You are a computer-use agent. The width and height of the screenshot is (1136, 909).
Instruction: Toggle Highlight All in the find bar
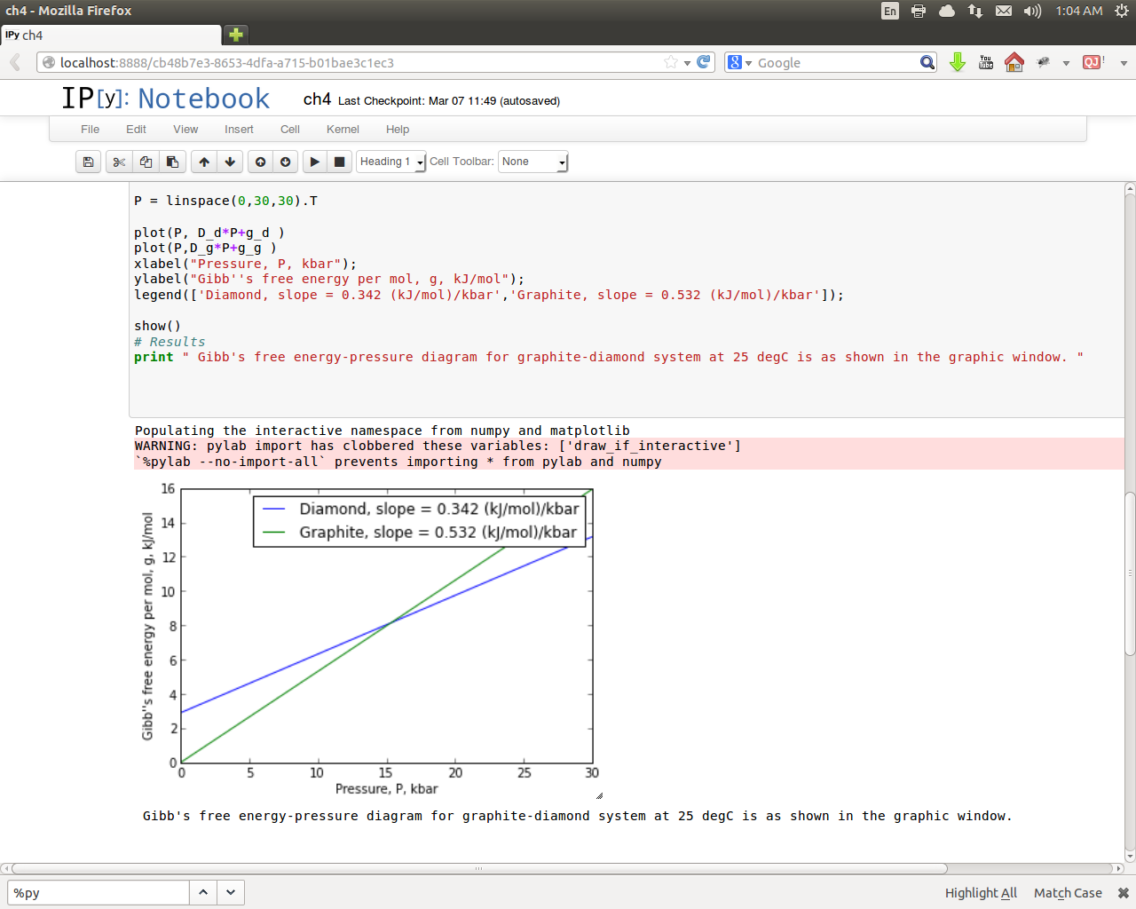[981, 893]
